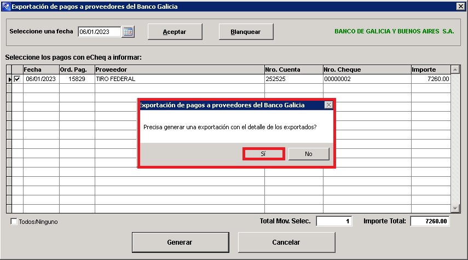Click the Blanquear button
Viewport: 468px width, 260px height.
point(246,32)
